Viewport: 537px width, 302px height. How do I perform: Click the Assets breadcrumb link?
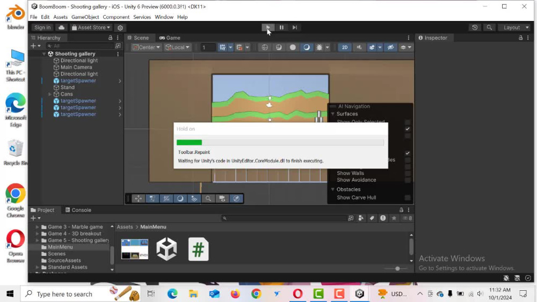[x=125, y=227]
